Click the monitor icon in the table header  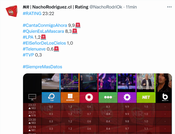[32, 97]
